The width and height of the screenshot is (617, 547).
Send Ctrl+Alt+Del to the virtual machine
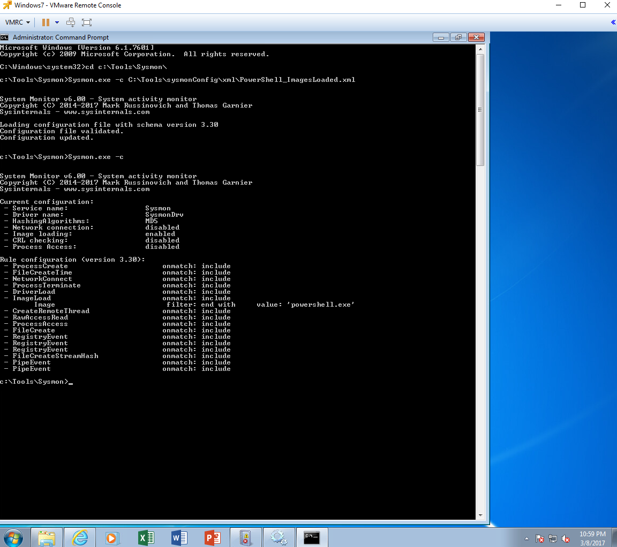click(x=71, y=22)
